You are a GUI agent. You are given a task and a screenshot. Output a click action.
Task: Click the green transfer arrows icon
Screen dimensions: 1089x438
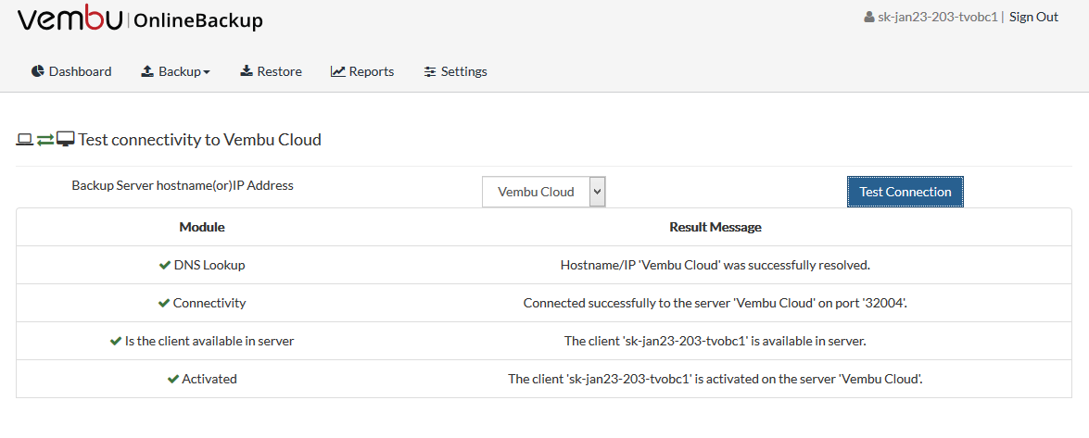[45, 140]
